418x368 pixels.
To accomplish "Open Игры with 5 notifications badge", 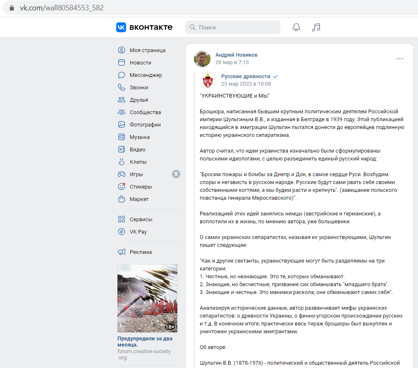I will (148, 174).
